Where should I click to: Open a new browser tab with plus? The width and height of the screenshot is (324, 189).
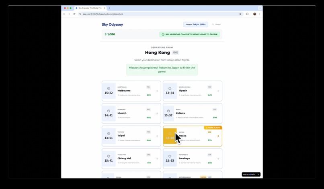tap(109, 8)
